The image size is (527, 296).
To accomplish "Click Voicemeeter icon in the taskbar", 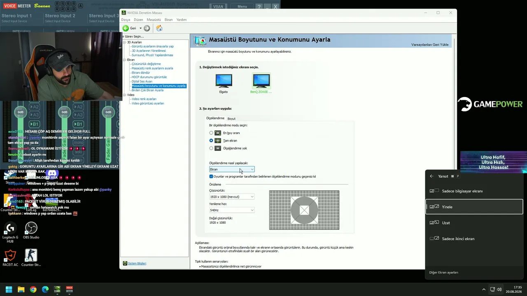I will (x=70, y=289).
